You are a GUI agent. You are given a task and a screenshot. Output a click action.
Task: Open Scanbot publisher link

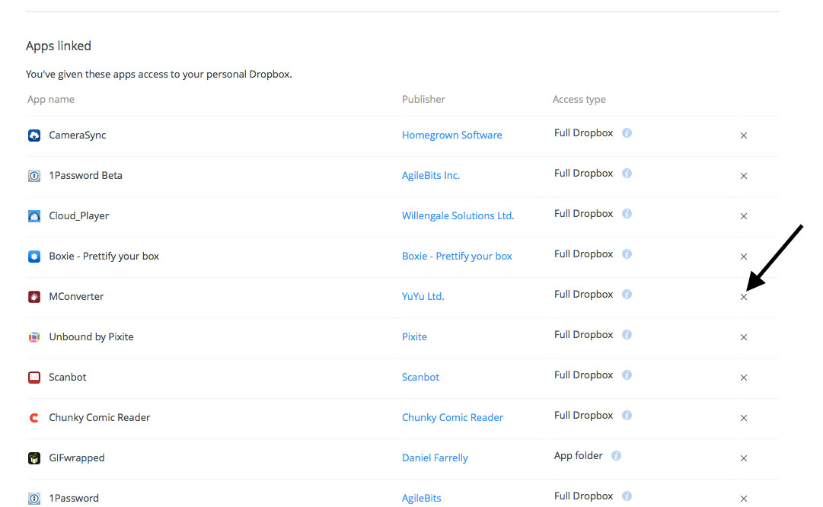tap(420, 378)
